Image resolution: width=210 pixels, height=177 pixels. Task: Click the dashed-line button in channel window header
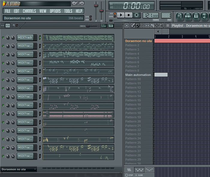(7, 25)
